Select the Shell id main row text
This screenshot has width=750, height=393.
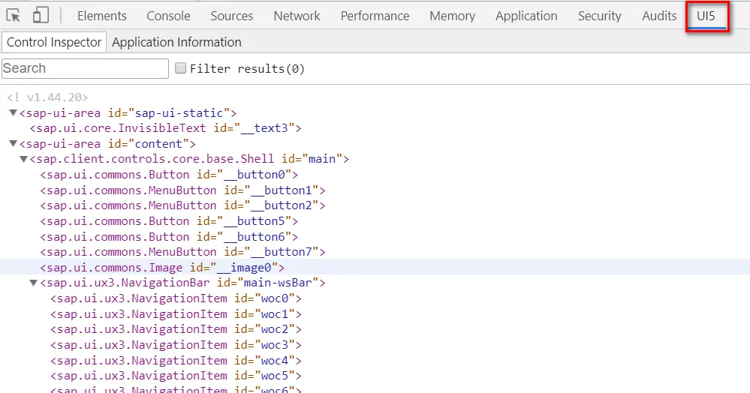(189, 159)
